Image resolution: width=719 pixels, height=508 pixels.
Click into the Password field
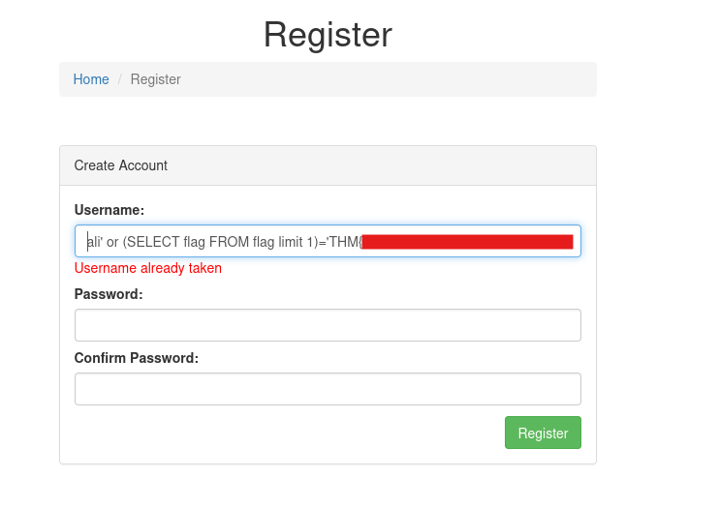[328, 325]
